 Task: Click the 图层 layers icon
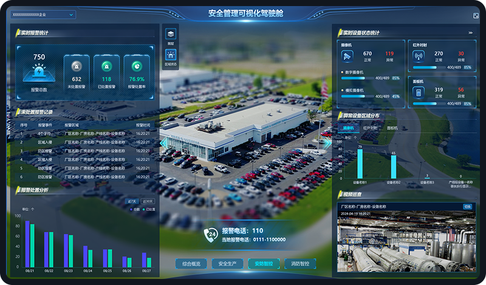171,35
